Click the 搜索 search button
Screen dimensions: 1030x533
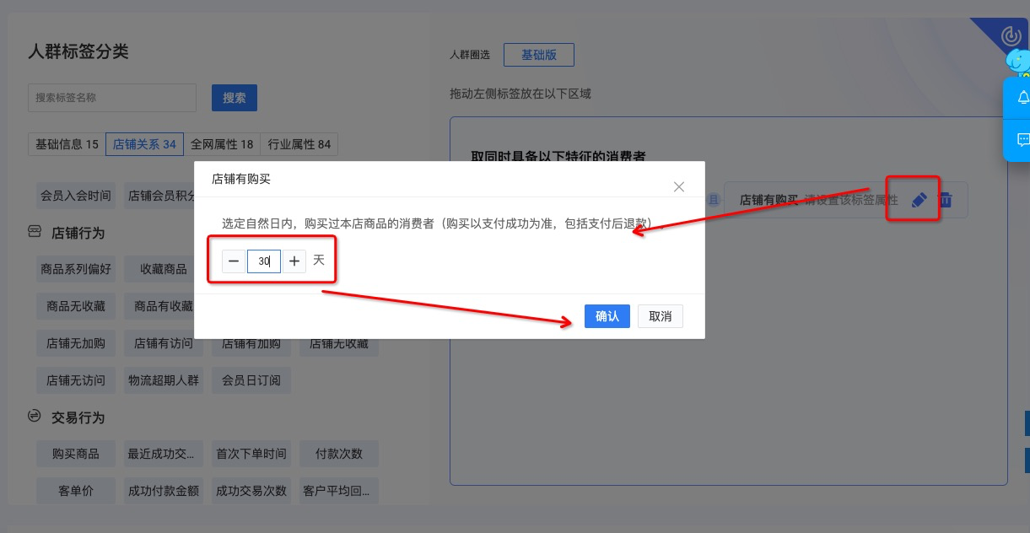235,98
